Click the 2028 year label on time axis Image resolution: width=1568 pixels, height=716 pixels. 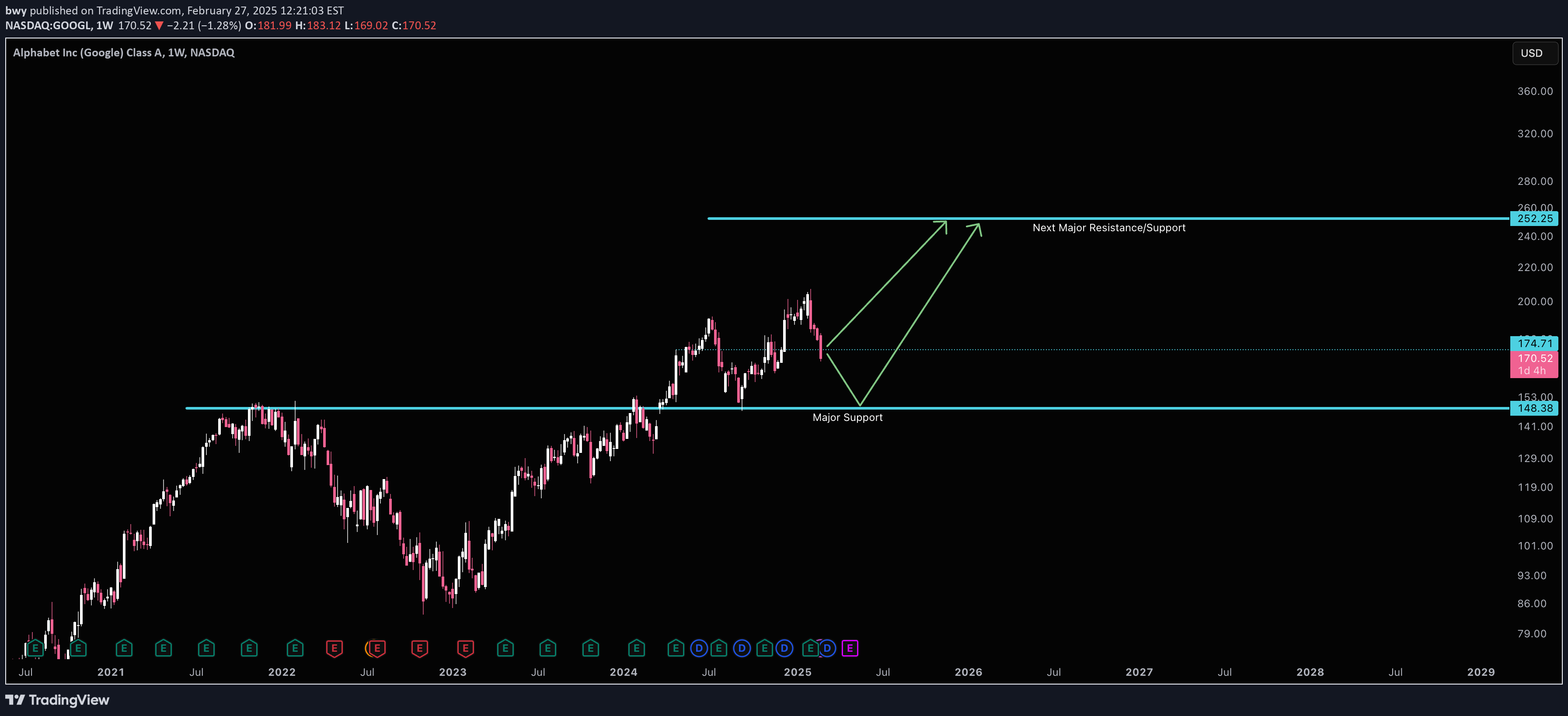coord(1310,672)
